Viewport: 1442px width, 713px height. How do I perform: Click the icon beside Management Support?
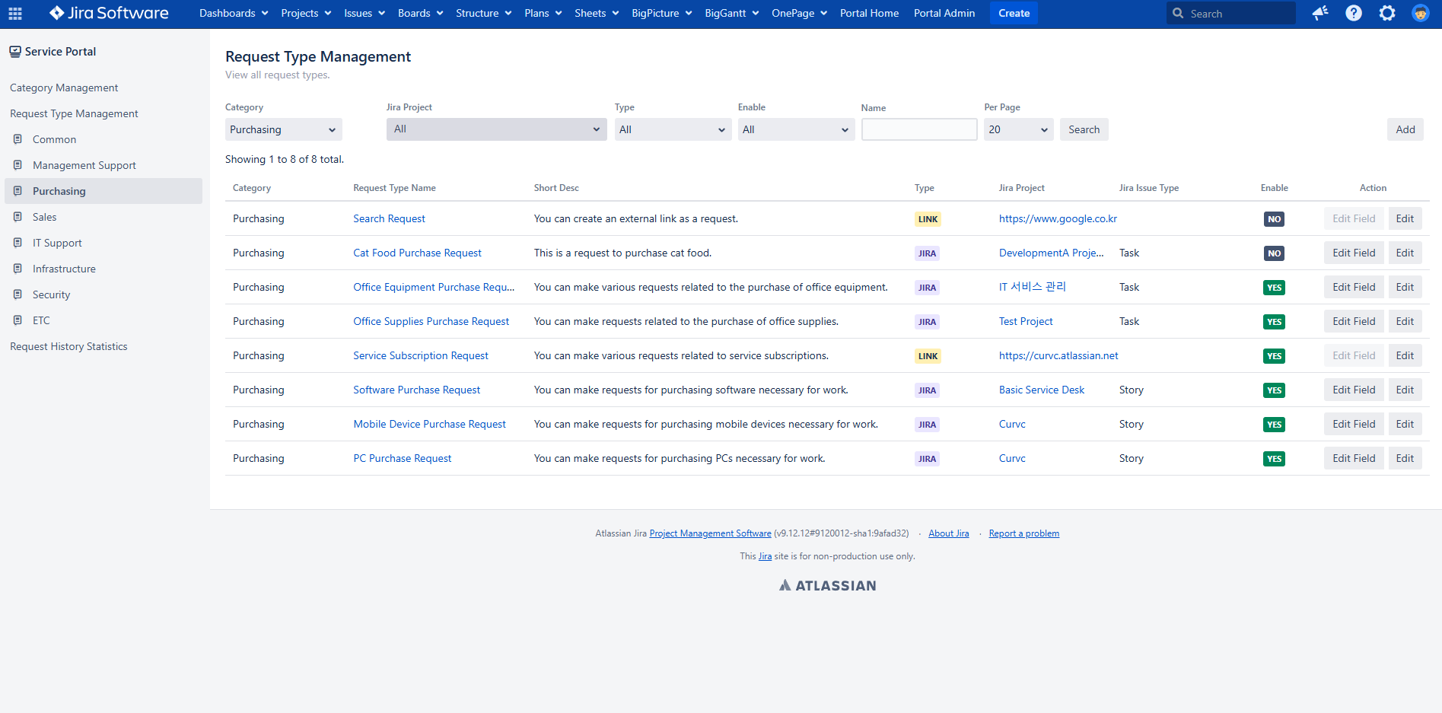tap(18, 165)
